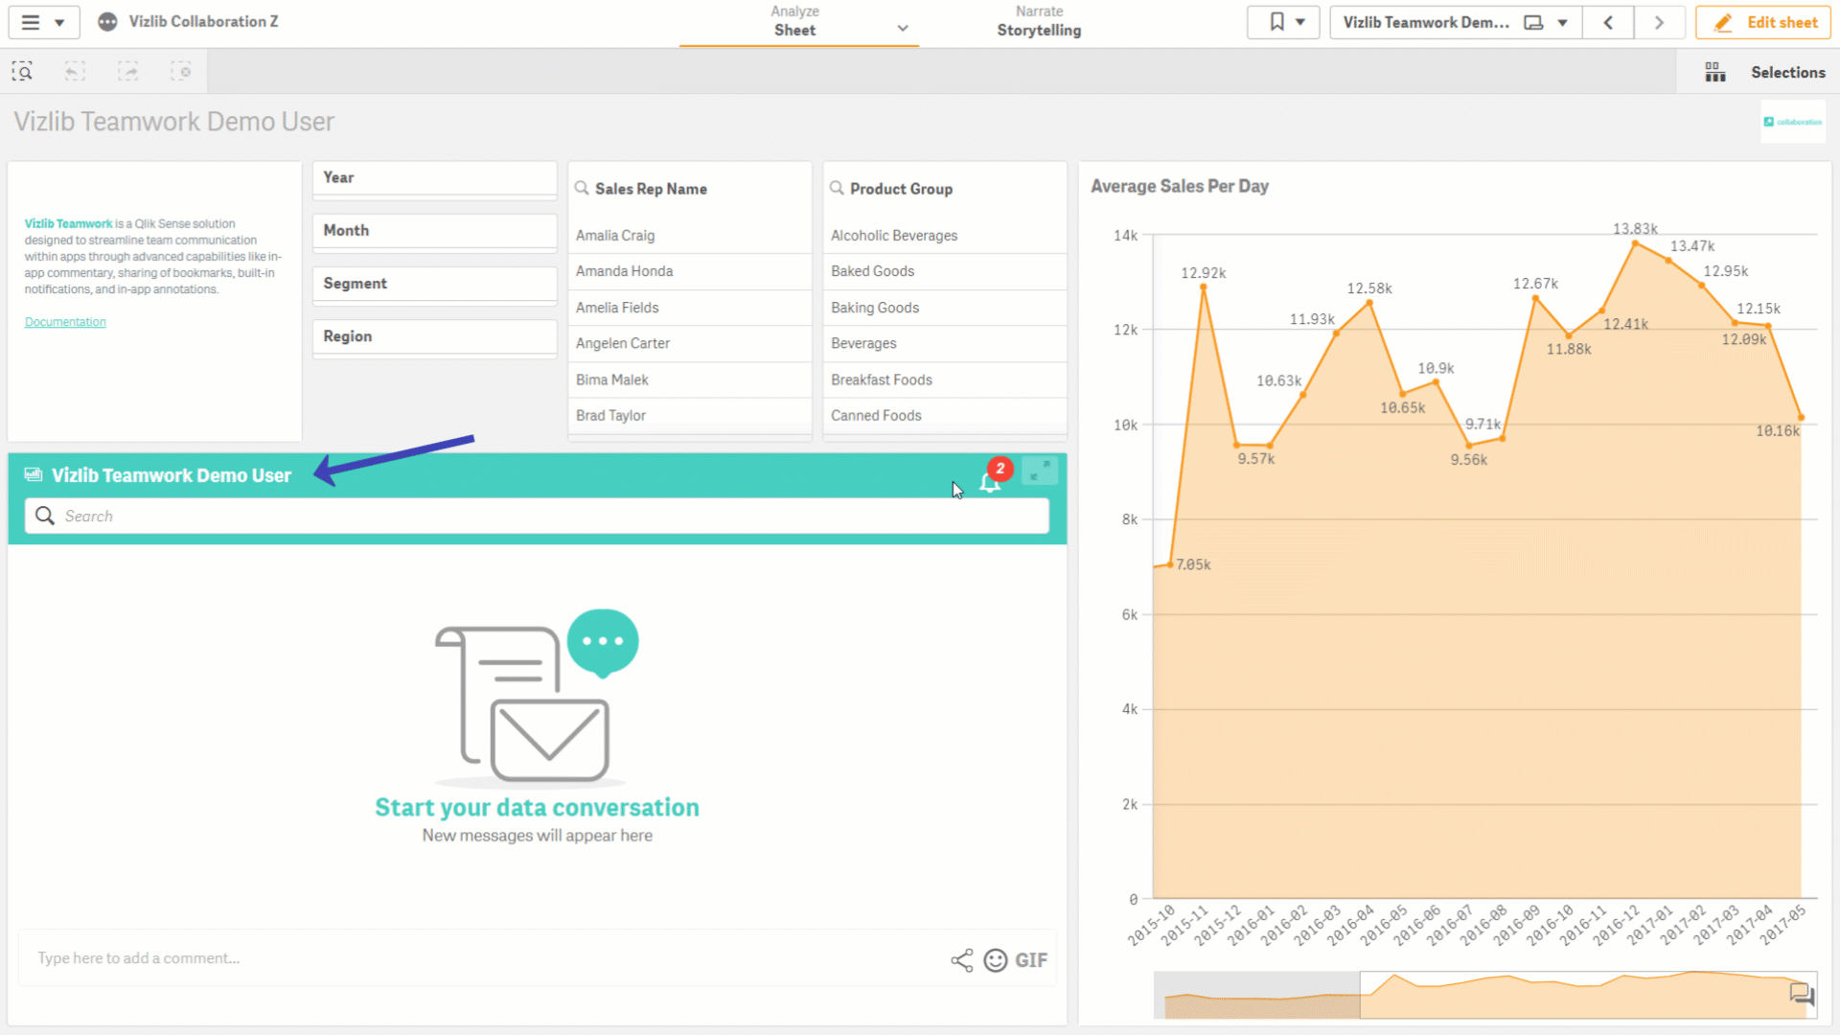
Task: Go to the next sheet arrow
Action: coord(1659,22)
